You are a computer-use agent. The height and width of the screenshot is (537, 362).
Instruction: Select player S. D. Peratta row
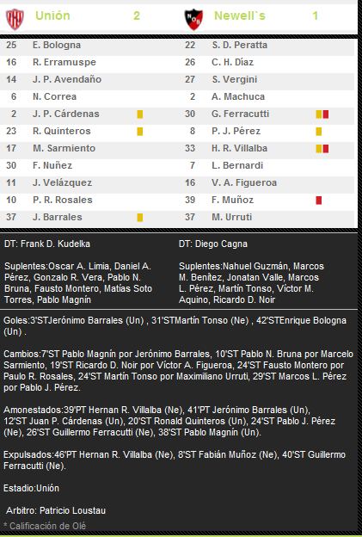point(267,46)
